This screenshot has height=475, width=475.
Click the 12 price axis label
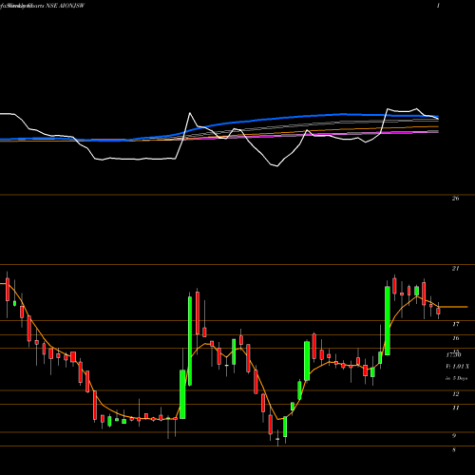pos(456,394)
